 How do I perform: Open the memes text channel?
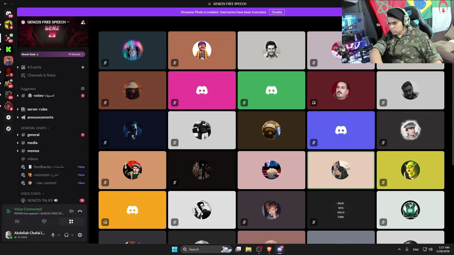pos(52,151)
